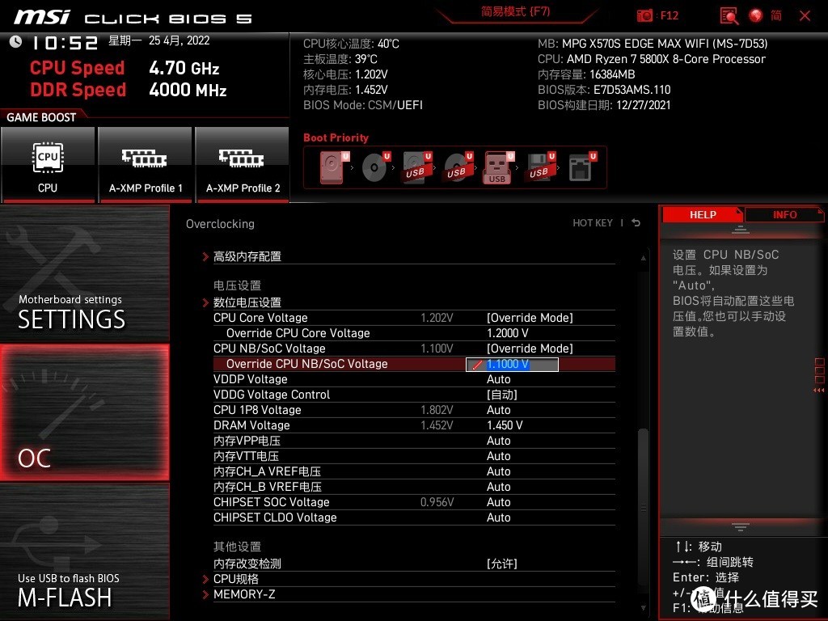Open the language globe icon

(x=756, y=15)
